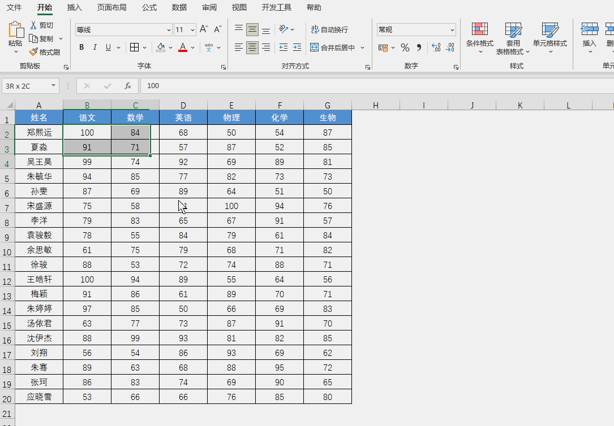Expand the Name Box dropdown arrow
Image resolution: width=614 pixels, height=426 pixels.
point(53,85)
